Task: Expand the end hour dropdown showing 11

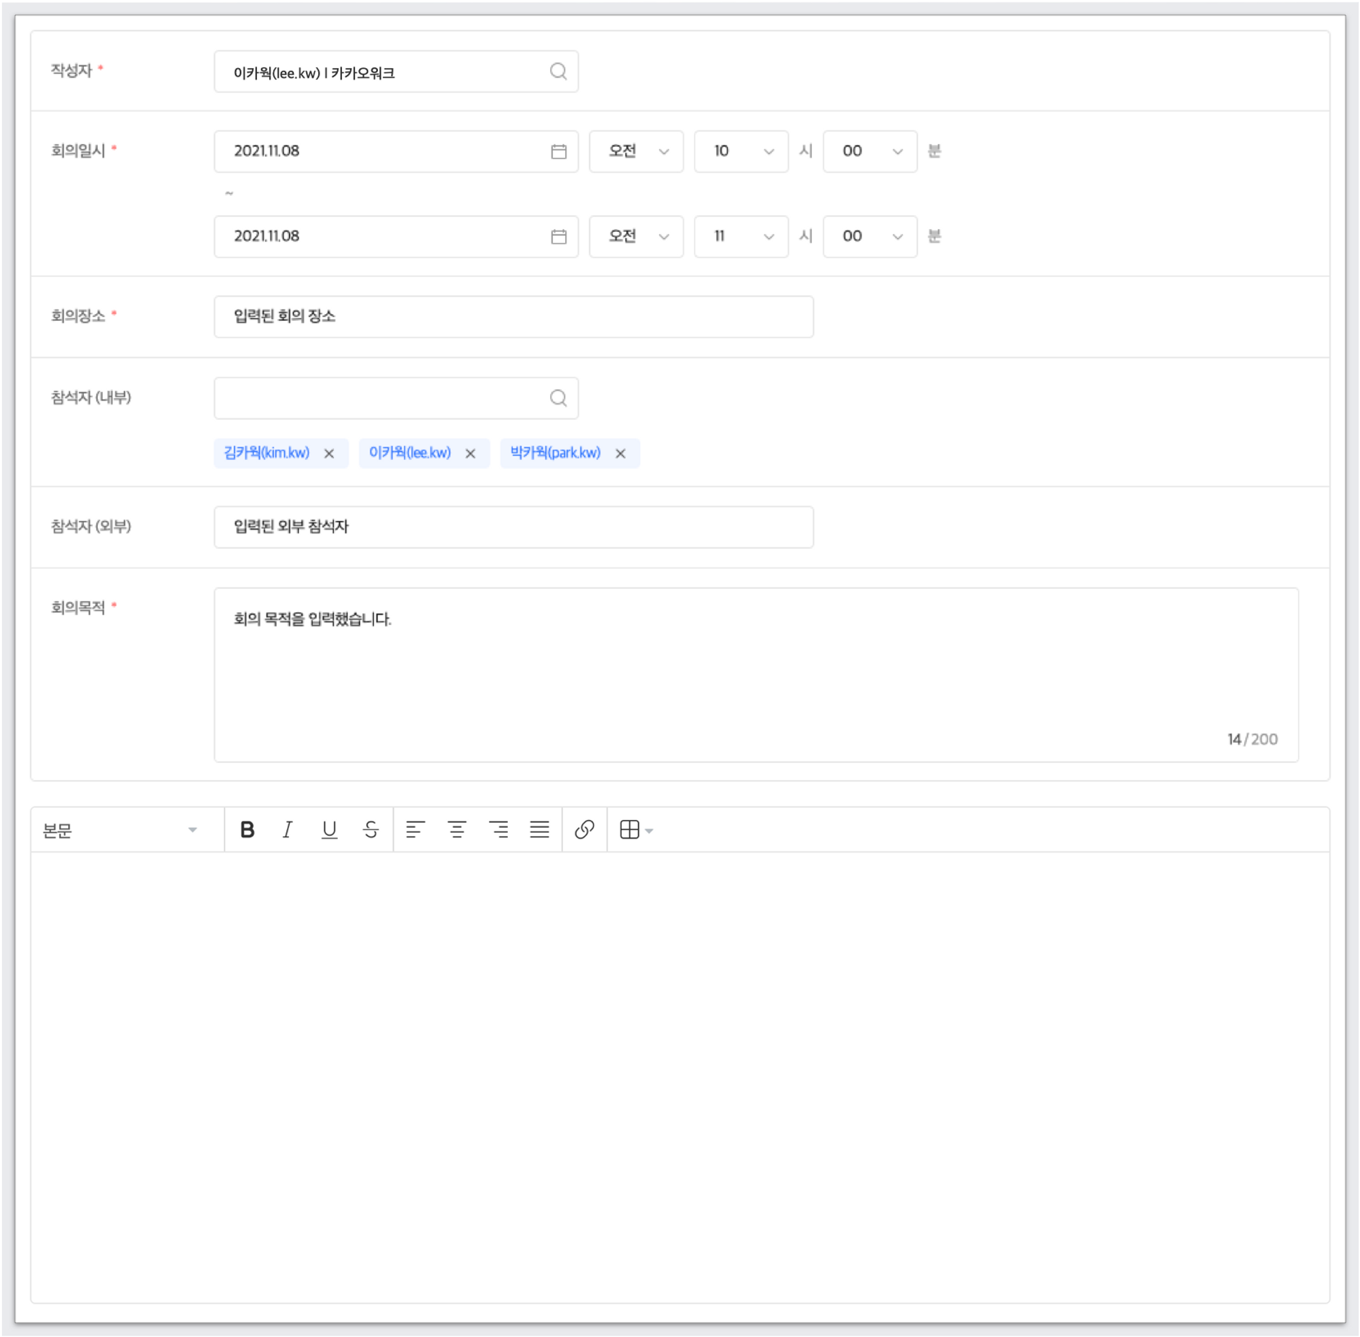Action: [741, 237]
